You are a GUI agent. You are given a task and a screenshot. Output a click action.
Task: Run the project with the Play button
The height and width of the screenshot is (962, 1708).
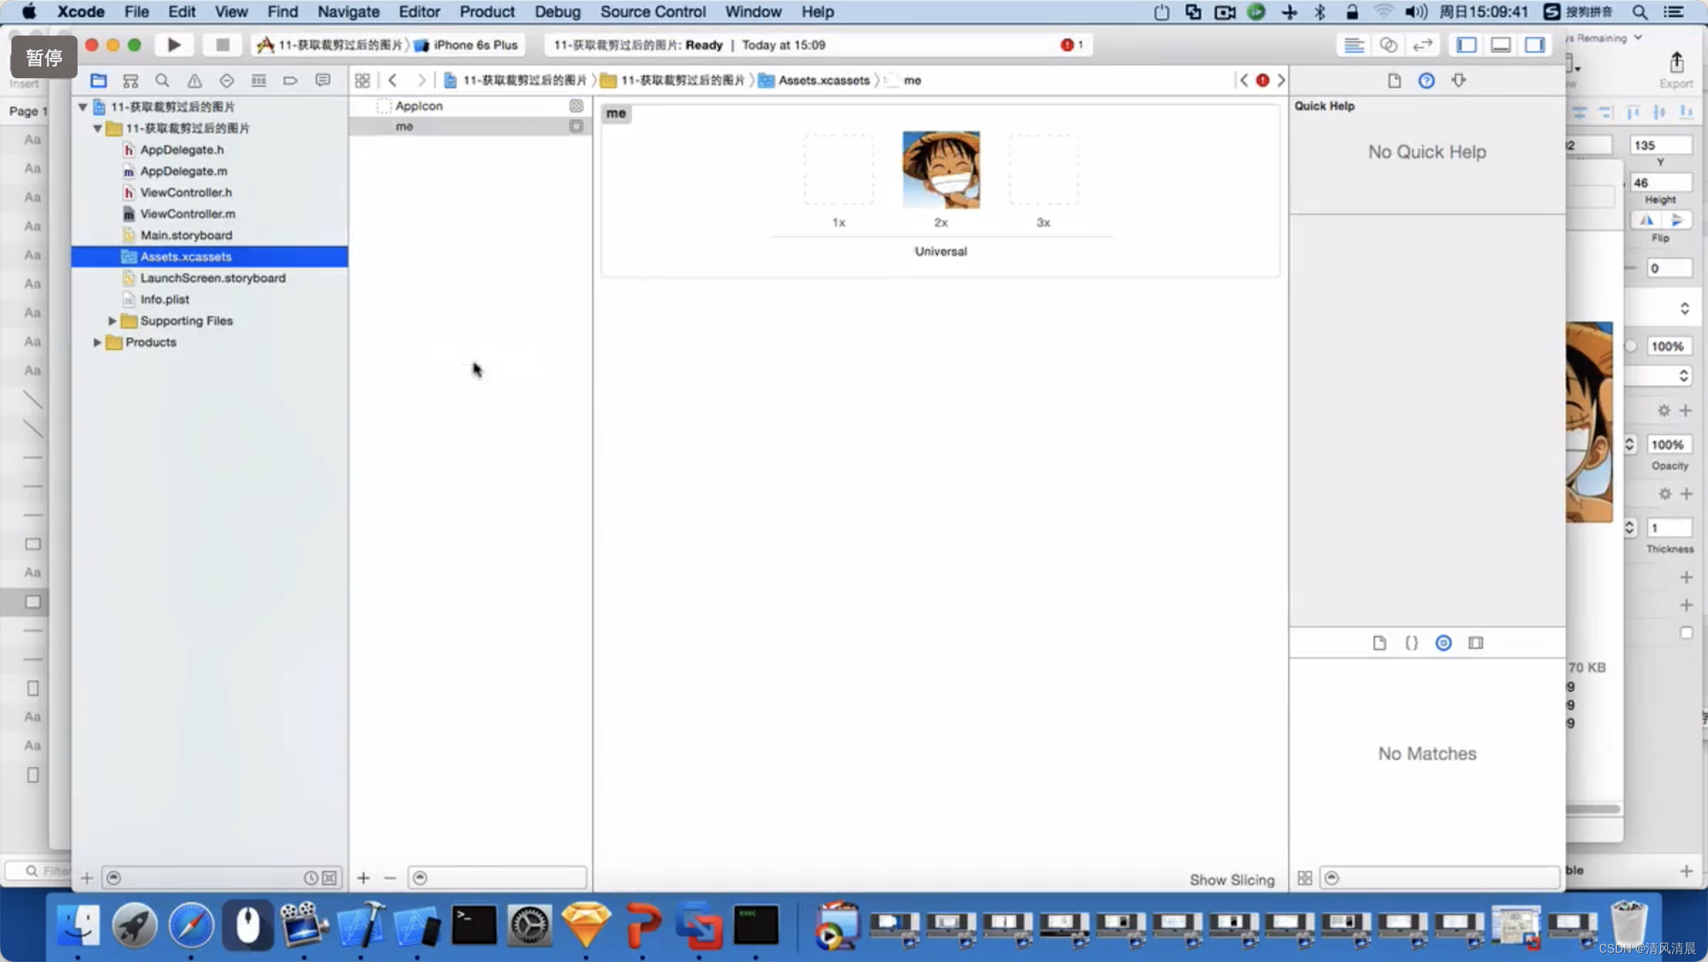coord(174,45)
